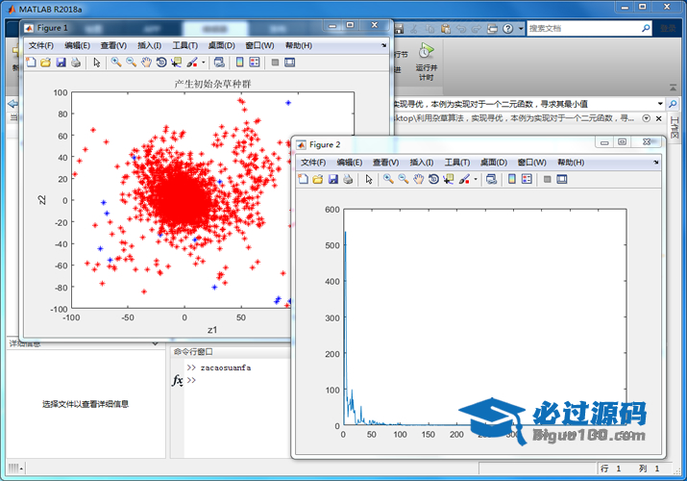Insert Legend in Figure 1
The width and height of the screenshot is (687, 481).
coord(255,63)
